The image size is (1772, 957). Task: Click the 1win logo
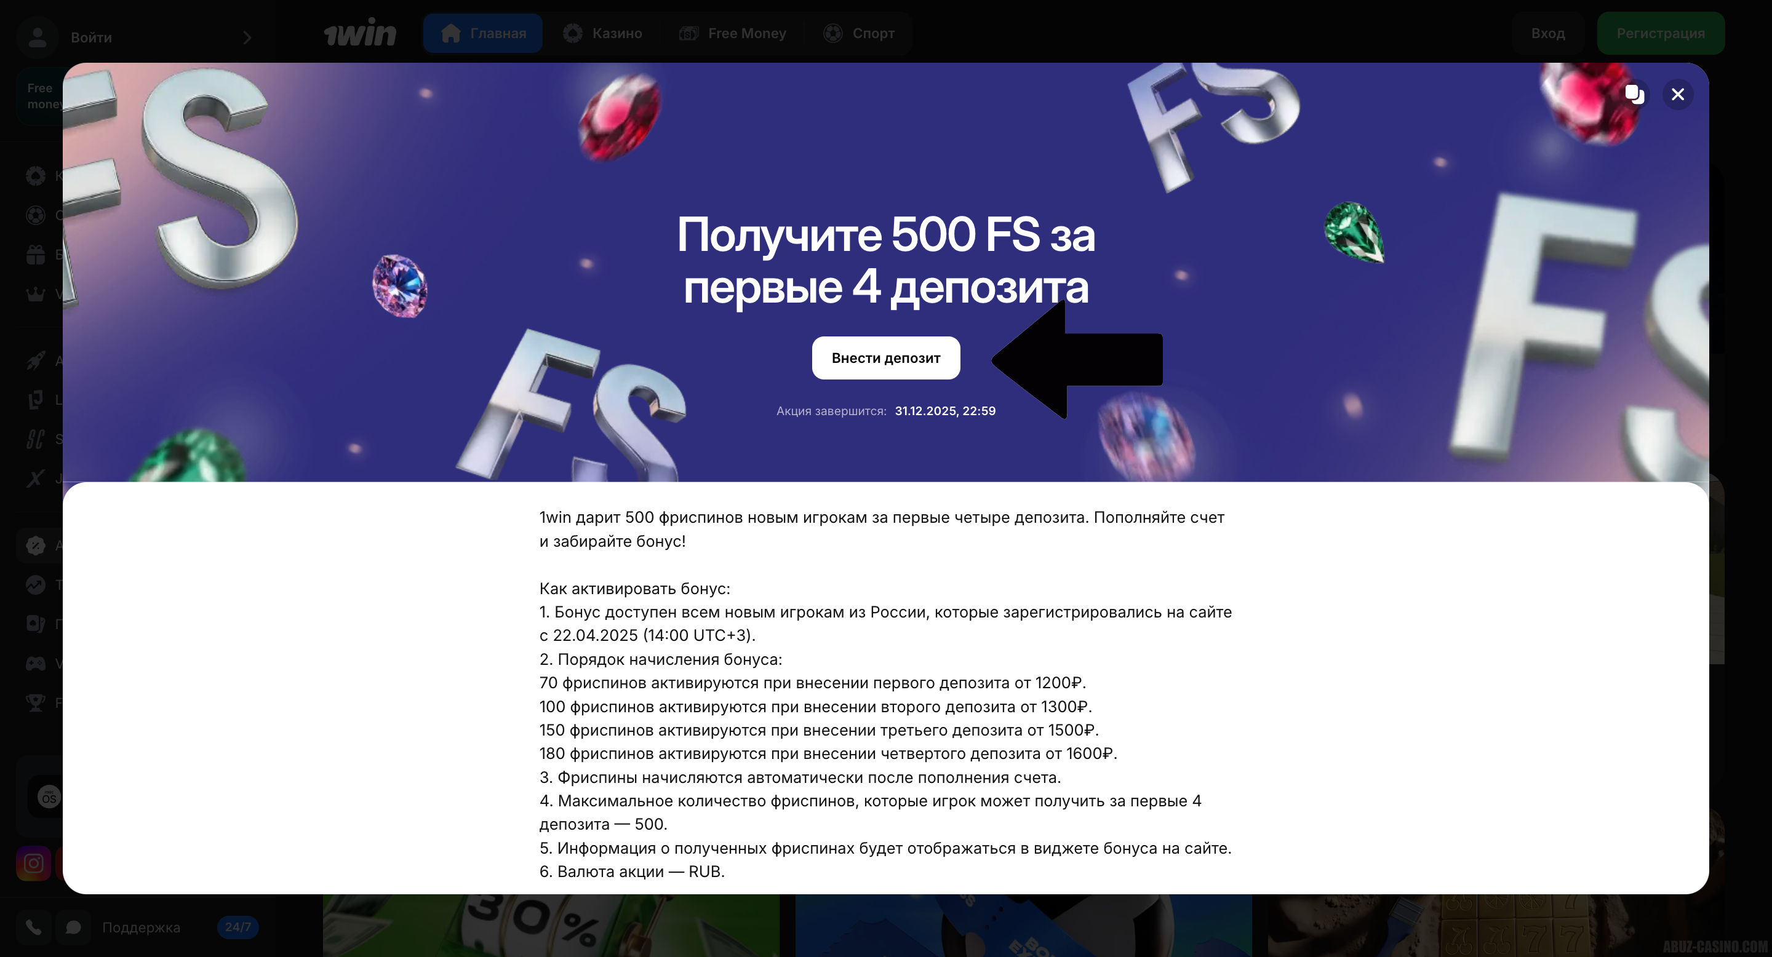[x=360, y=33]
